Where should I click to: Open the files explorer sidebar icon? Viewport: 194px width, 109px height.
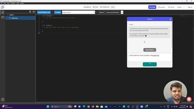3,12
